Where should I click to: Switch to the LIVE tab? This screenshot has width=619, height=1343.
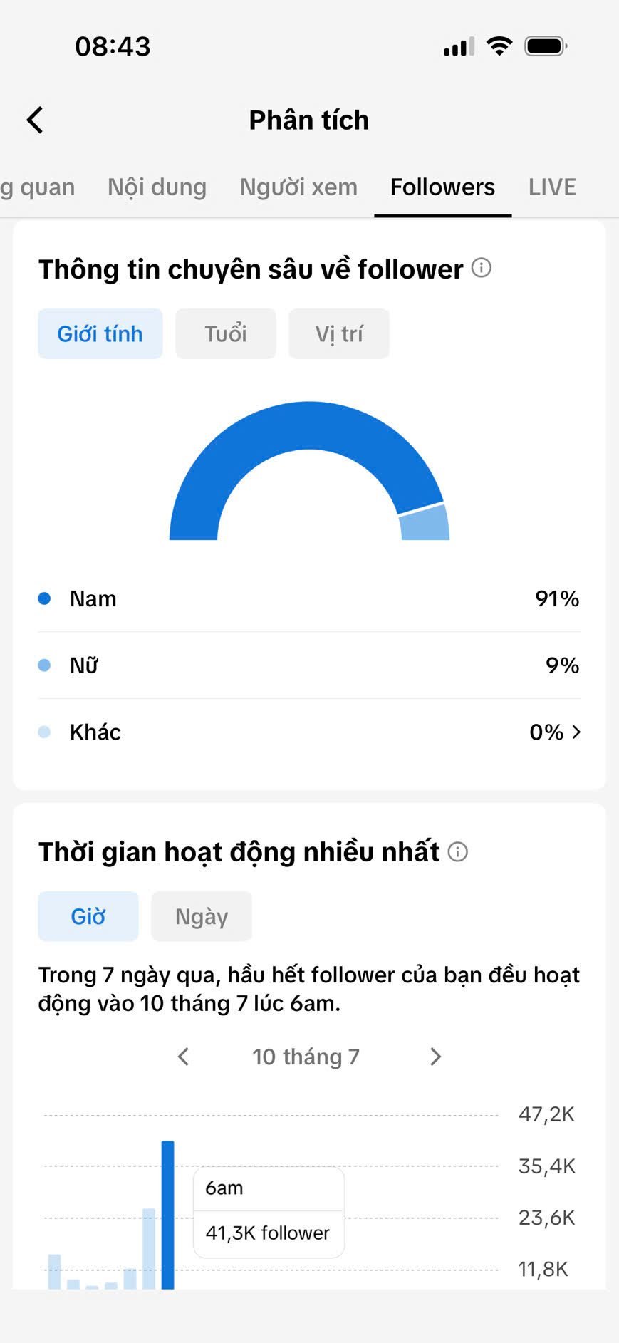pyautogui.click(x=552, y=187)
